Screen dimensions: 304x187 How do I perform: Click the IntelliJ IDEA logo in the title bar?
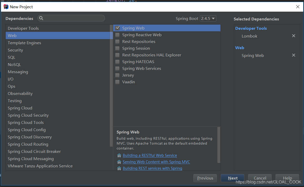[6, 7]
